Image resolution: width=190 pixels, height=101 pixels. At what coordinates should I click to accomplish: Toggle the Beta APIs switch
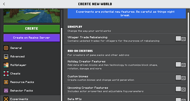pos(181,99)
